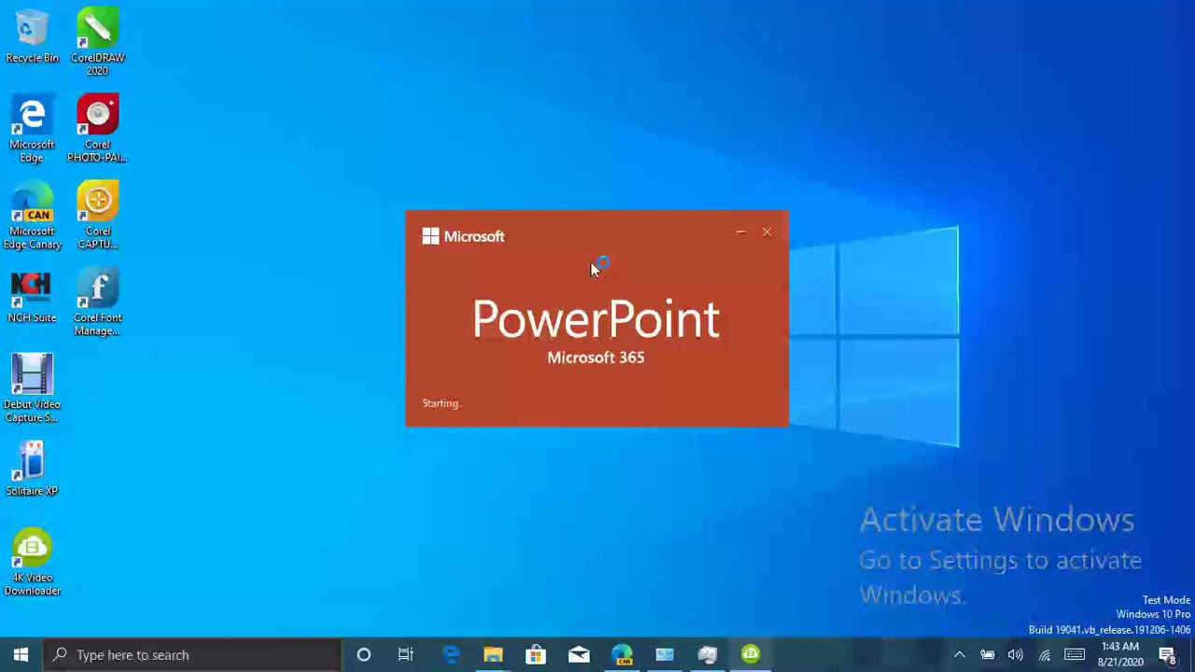Close the PowerPoint splash screen
Image resolution: width=1195 pixels, height=672 pixels.
coord(767,232)
